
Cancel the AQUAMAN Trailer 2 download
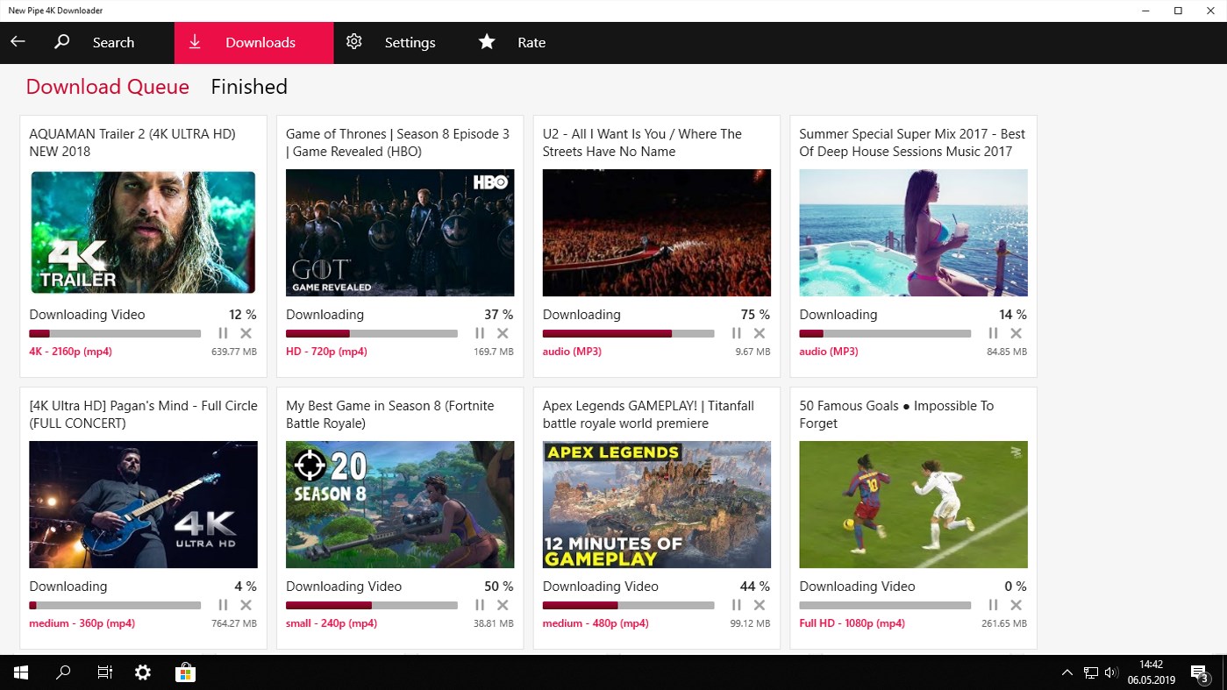[x=246, y=333]
